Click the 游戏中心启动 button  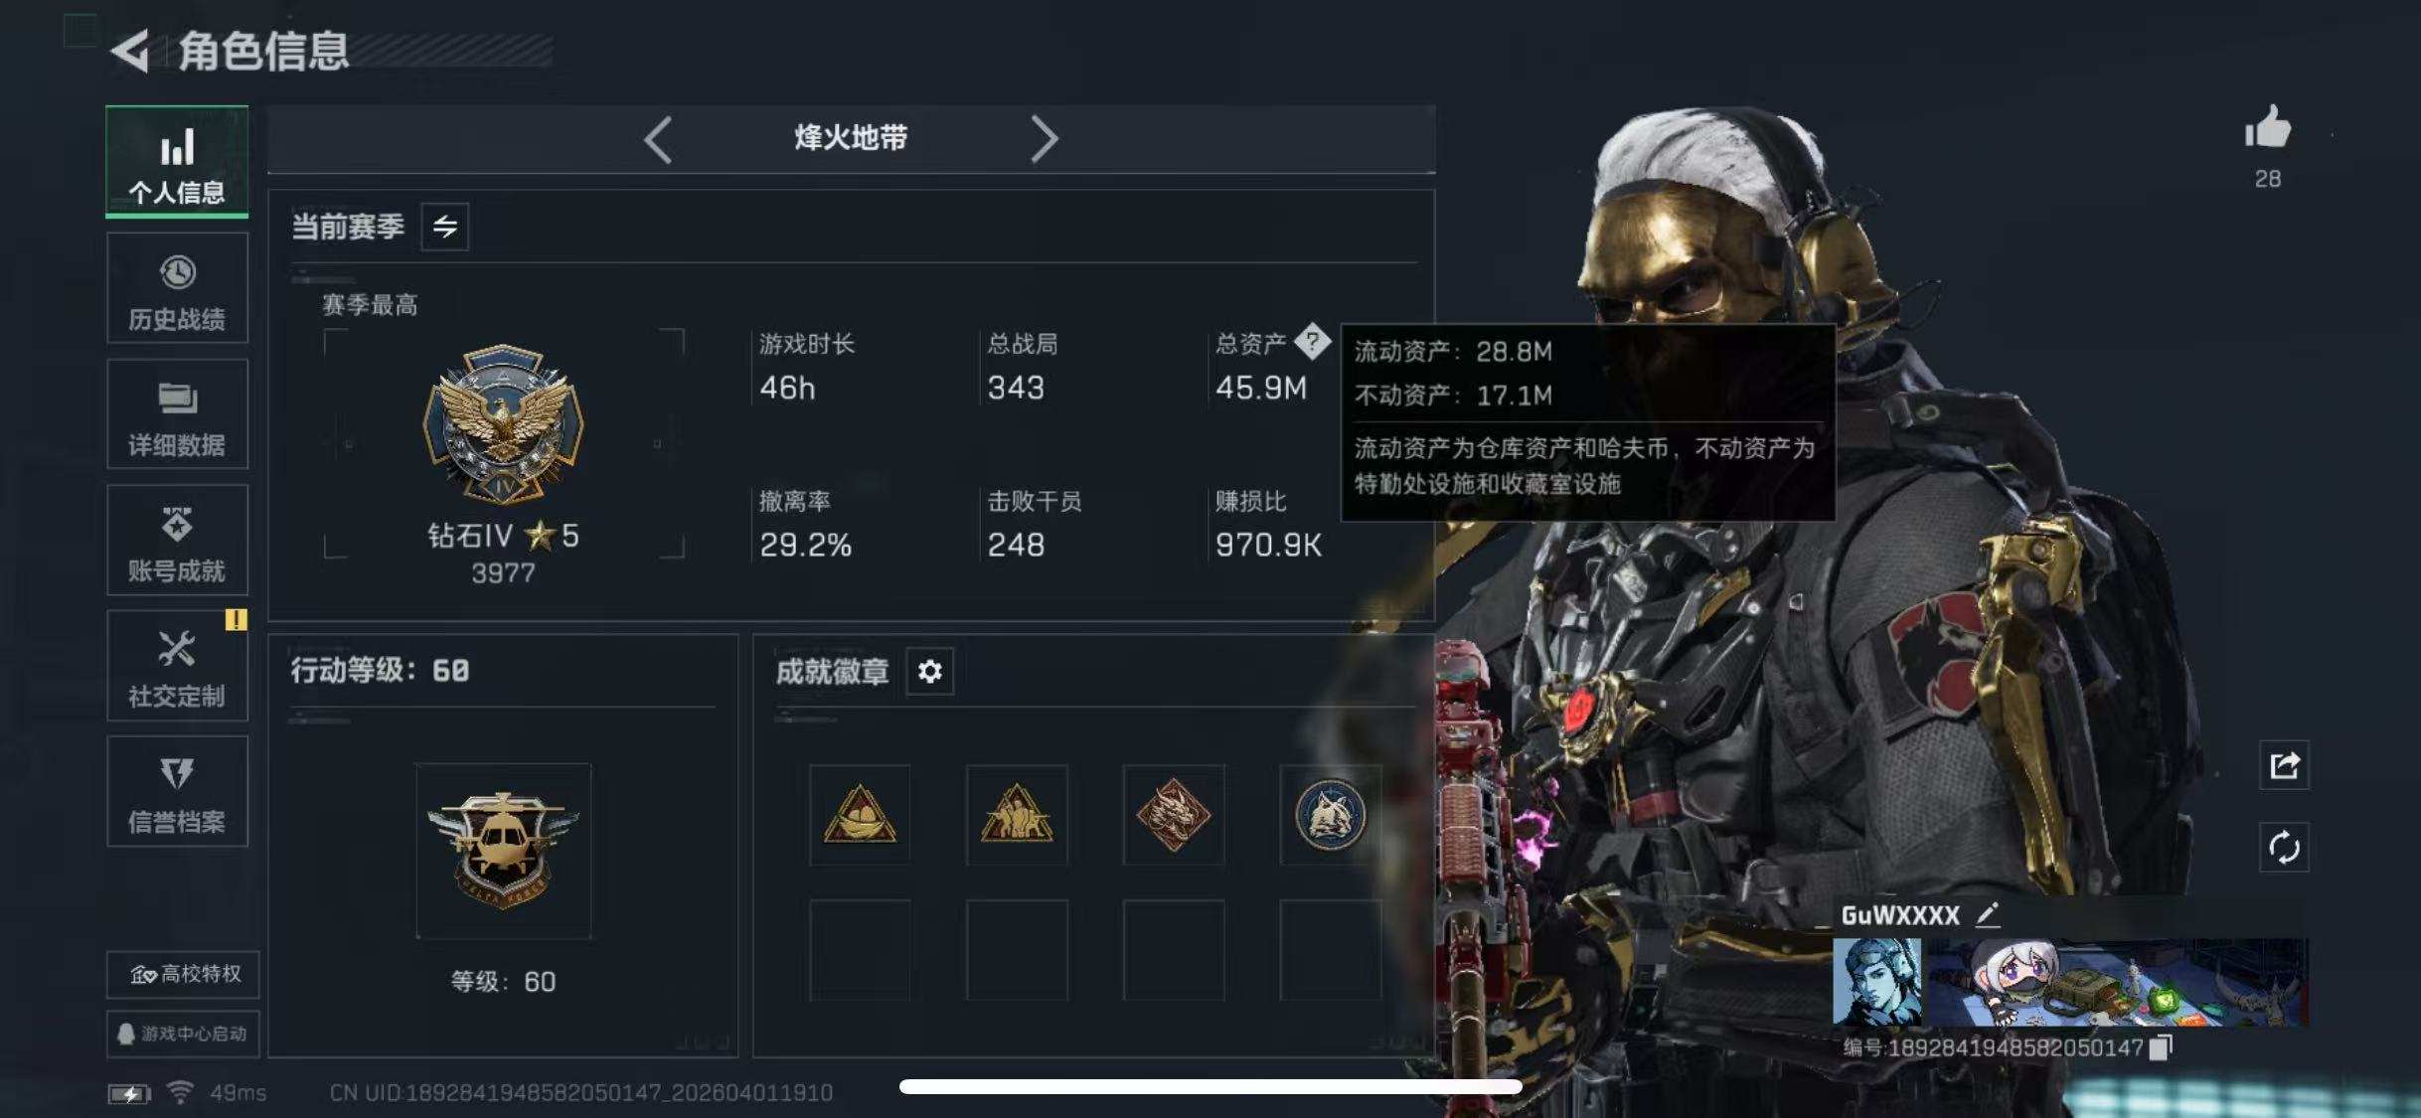(x=183, y=1034)
